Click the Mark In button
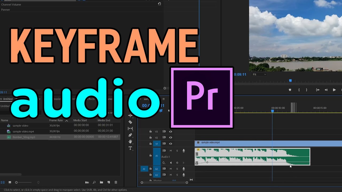 (x=299, y=90)
